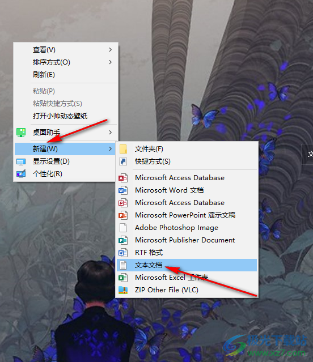Click the personalize icon beside 个性化(R)
Viewport: 313px width, 362px height.
pyautogui.click(x=21, y=174)
